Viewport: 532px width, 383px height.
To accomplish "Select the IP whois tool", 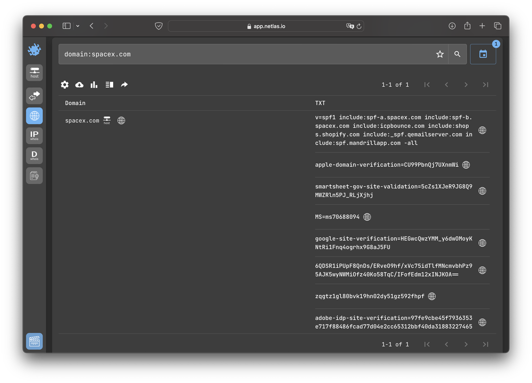I will (34, 136).
